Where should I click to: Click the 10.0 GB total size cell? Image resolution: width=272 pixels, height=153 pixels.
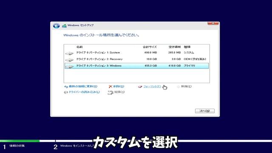pos(152,59)
